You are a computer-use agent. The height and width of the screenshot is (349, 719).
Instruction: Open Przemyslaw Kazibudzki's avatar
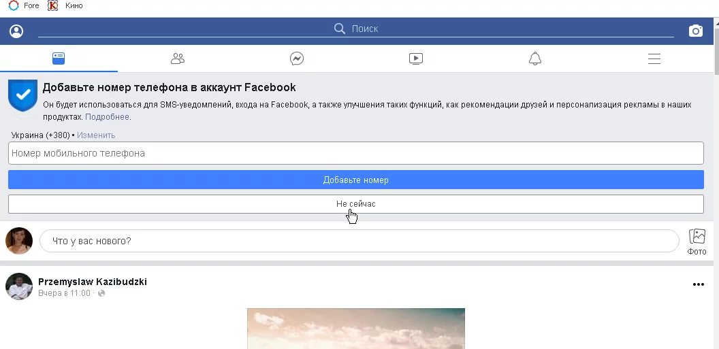click(19, 286)
